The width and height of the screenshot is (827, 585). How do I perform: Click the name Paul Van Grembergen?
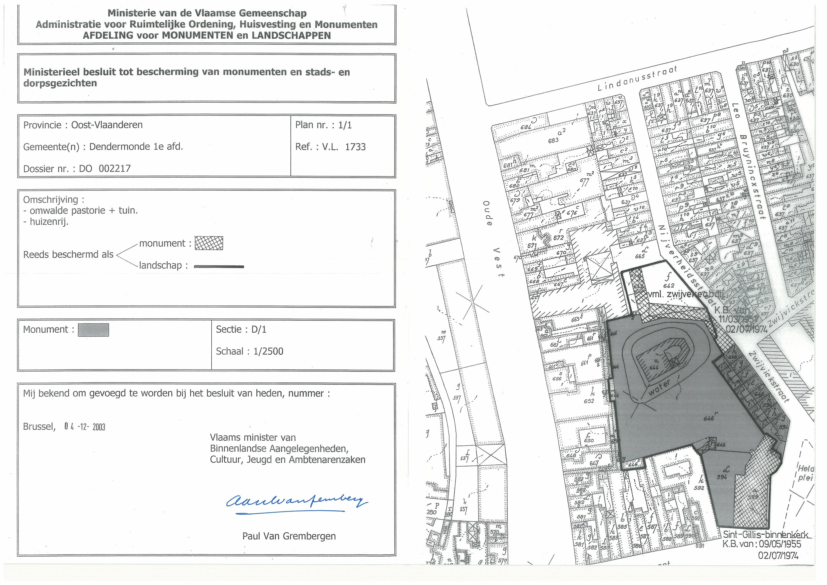(289, 536)
